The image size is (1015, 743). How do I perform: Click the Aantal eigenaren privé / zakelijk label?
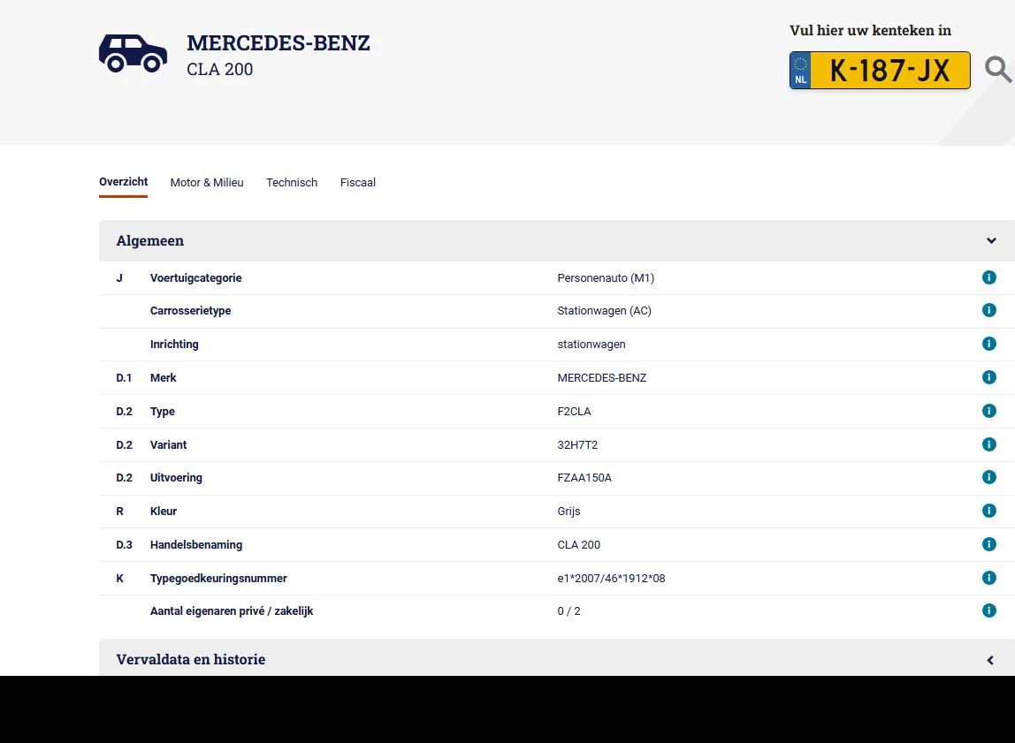(x=231, y=611)
